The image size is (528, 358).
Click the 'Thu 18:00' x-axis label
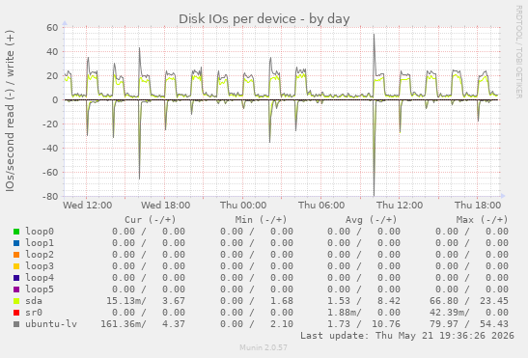pos(478,206)
